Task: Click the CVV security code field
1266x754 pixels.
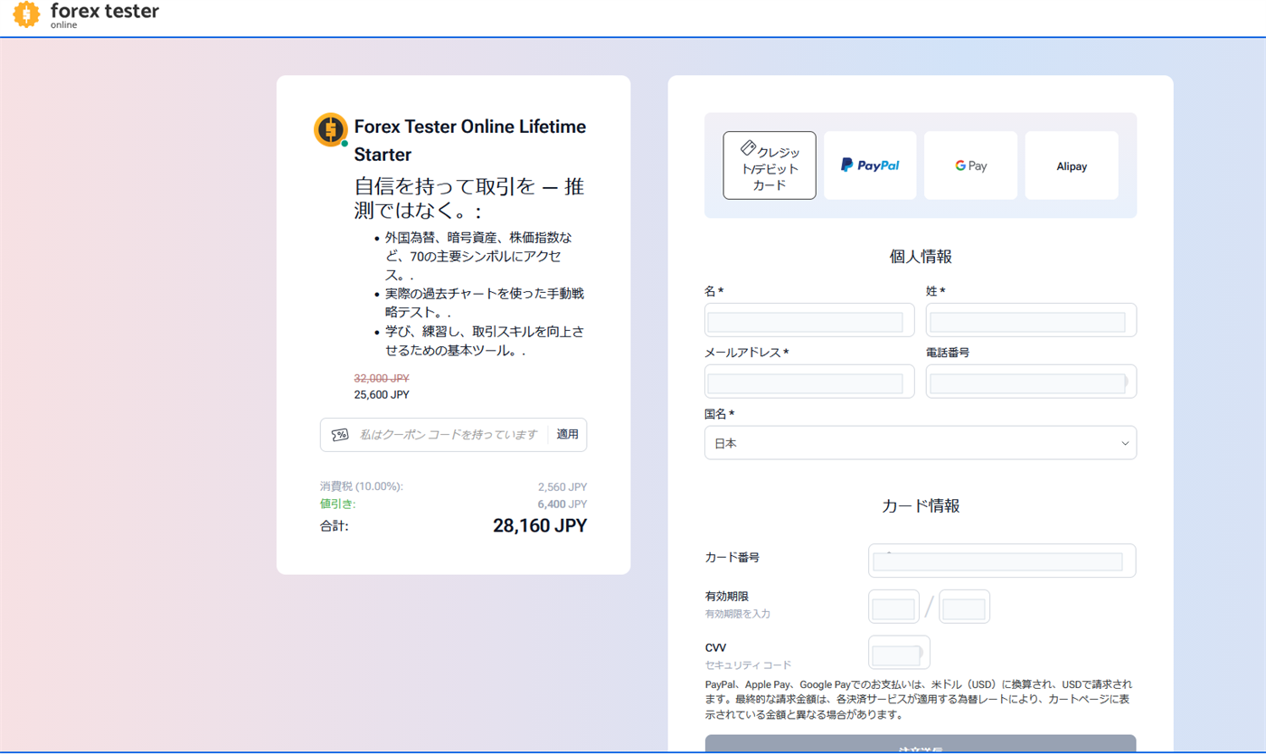Action: point(899,653)
